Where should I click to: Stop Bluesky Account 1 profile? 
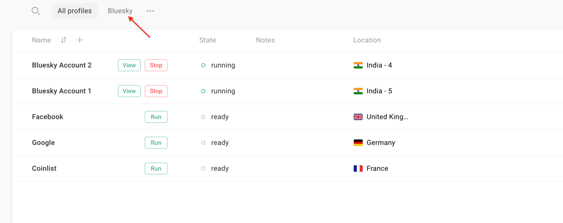click(x=156, y=91)
